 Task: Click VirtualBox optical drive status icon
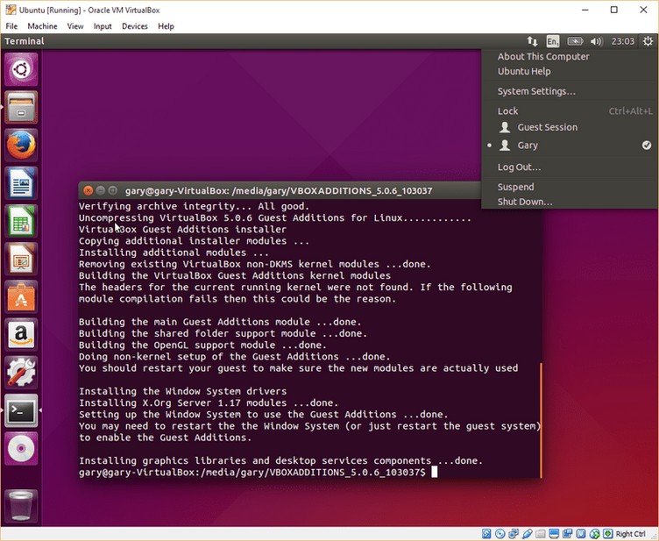[x=500, y=534]
